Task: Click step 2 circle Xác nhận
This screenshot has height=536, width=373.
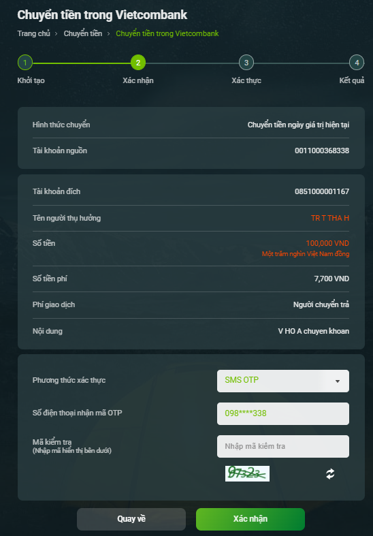Action: tap(138, 63)
